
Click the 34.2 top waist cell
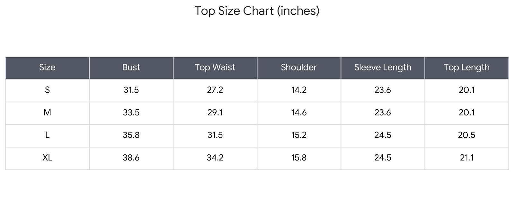point(215,158)
